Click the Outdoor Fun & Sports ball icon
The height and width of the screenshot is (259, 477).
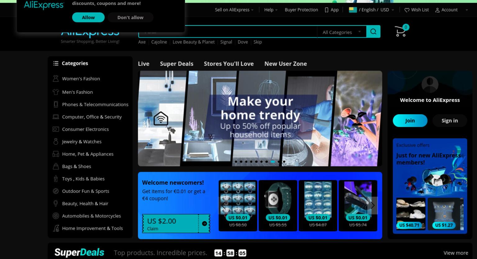56,191
